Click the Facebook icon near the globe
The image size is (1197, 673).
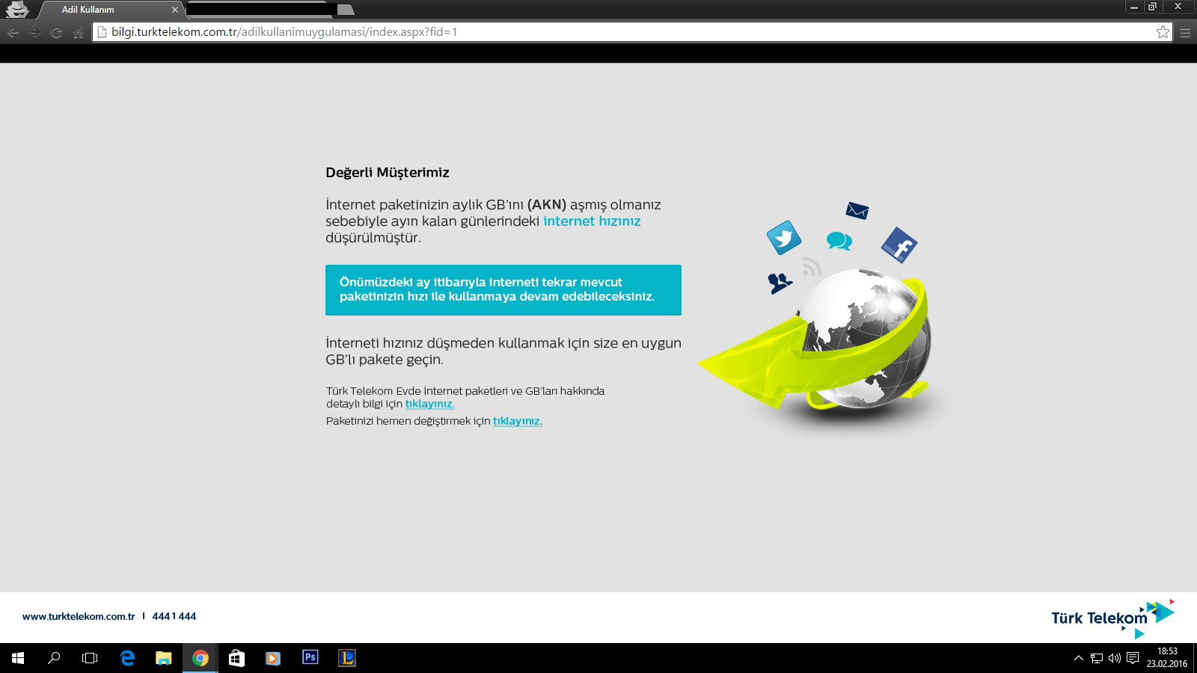899,245
